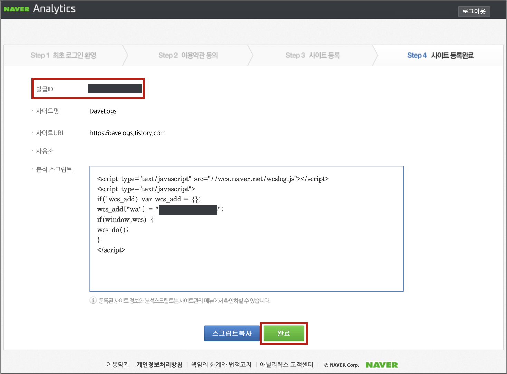
Task: Select Step 1 최초 로그인 환영 tab
Action: [x=64, y=55]
